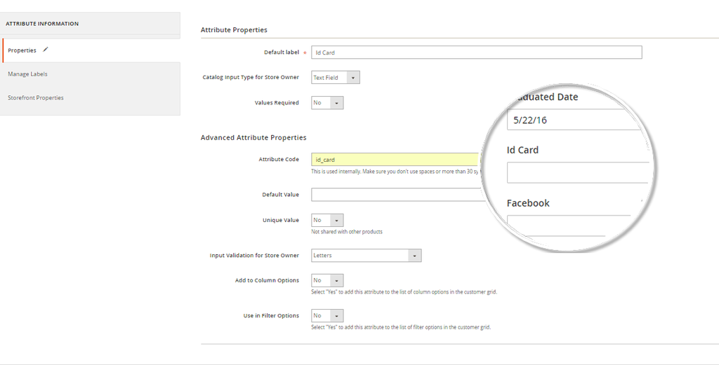This screenshot has height=365, width=719.
Task: Open the Use in Filter Options dropdown
Action: point(327,315)
